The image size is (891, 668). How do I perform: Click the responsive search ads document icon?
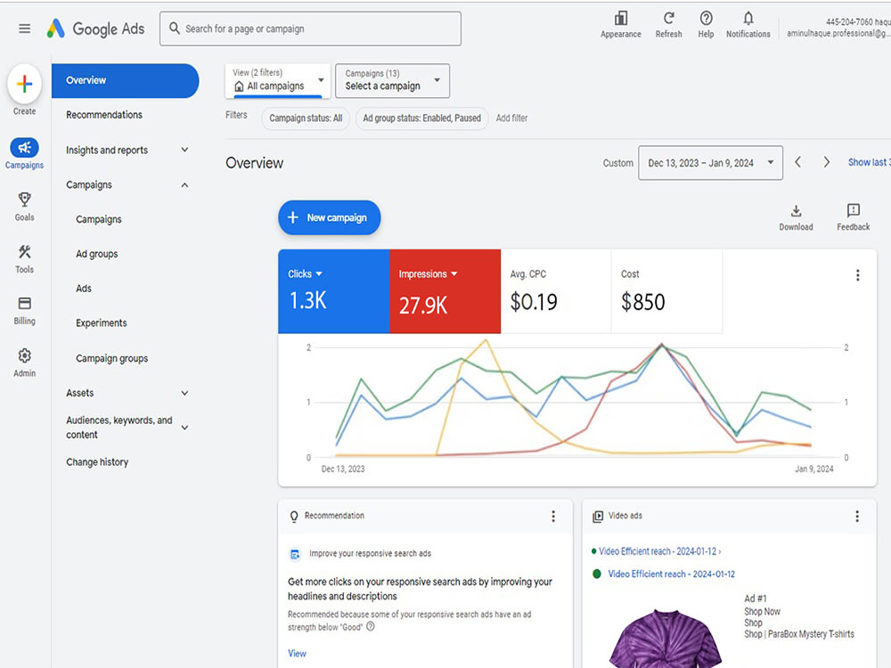tap(295, 554)
